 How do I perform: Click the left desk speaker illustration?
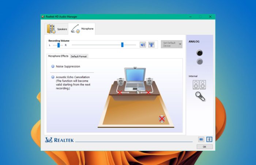121,82
